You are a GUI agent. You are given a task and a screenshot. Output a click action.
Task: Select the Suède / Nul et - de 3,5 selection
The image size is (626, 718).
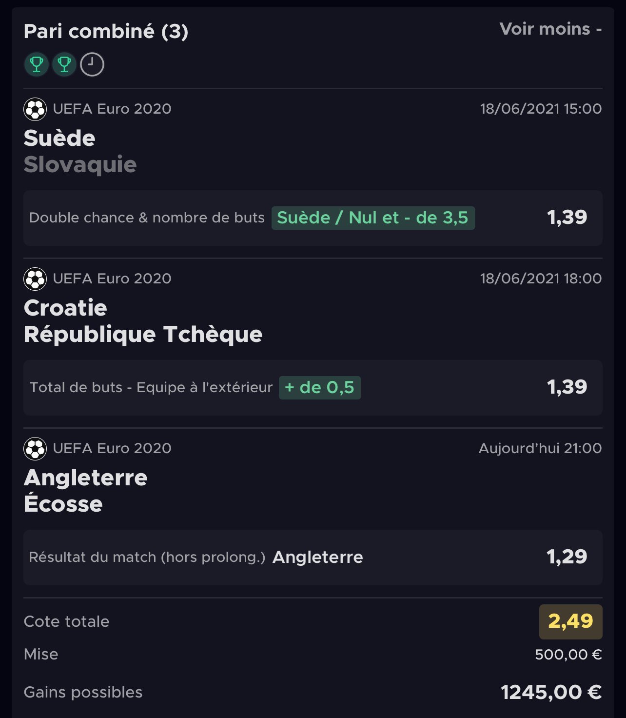point(373,218)
